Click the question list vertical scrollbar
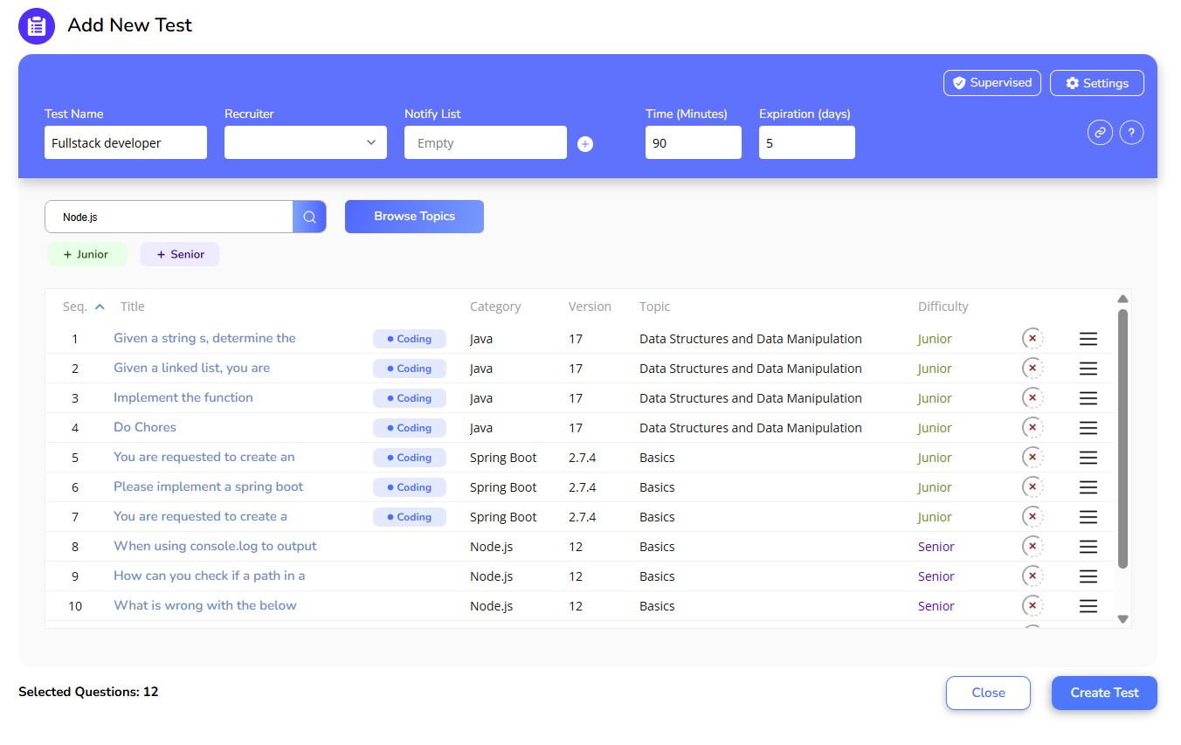The height and width of the screenshot is (745, 1181). point(1123,437)
